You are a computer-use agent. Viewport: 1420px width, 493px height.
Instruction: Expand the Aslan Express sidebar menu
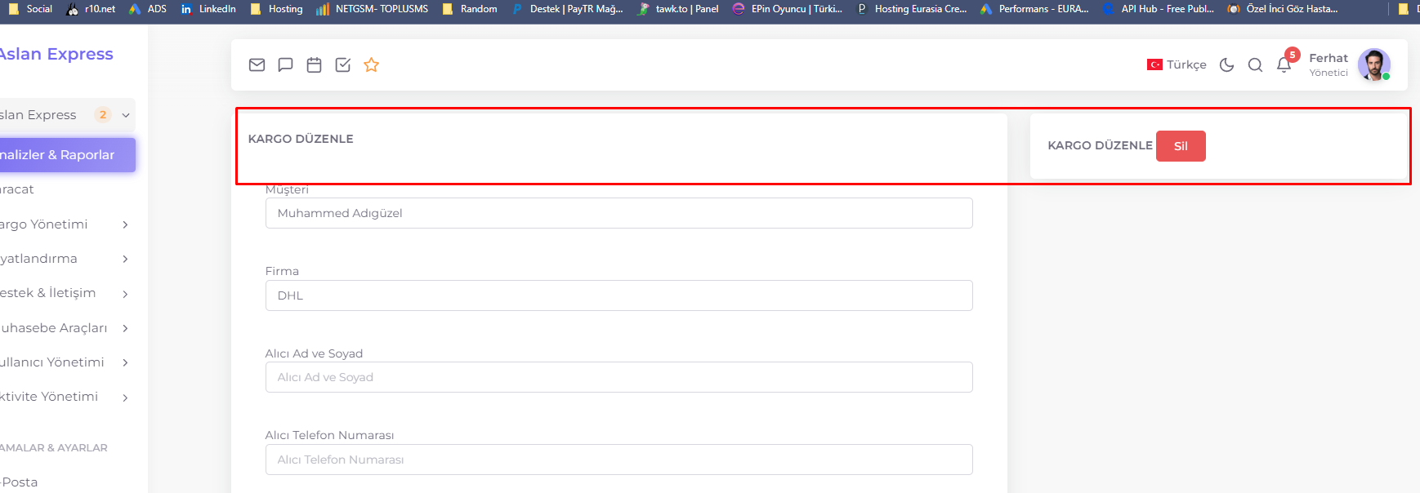67,115
